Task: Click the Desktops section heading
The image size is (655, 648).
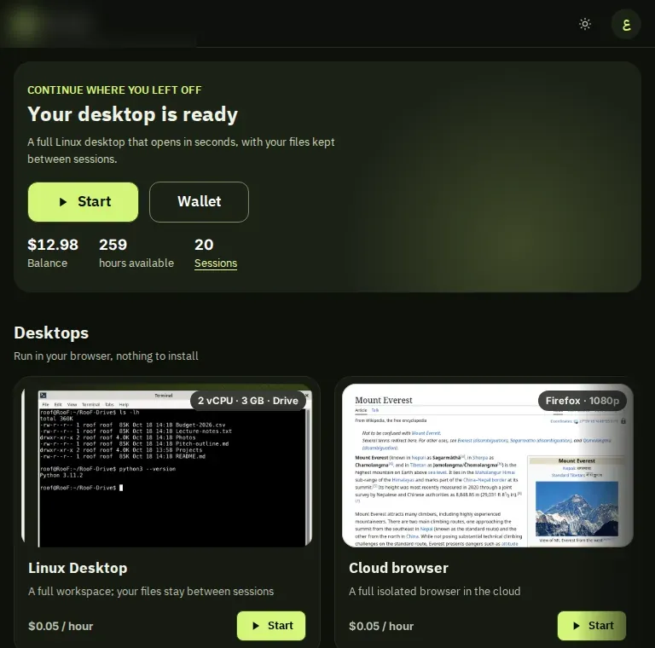Action: click(51, 333)
